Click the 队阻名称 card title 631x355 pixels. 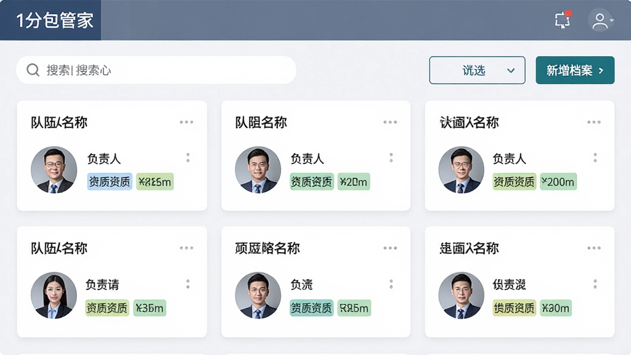pyautogui.click(x=261, y=123)
